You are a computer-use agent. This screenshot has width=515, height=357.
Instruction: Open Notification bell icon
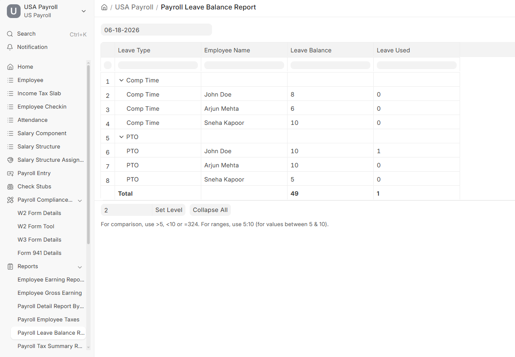click(10, 47)
